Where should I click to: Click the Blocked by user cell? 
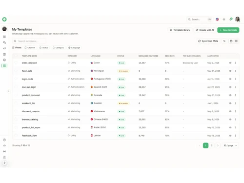coord(190,63)
